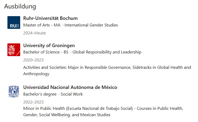Click the UNAM university emblem logo
Screen dimensions: 198x122
point(14,92)
